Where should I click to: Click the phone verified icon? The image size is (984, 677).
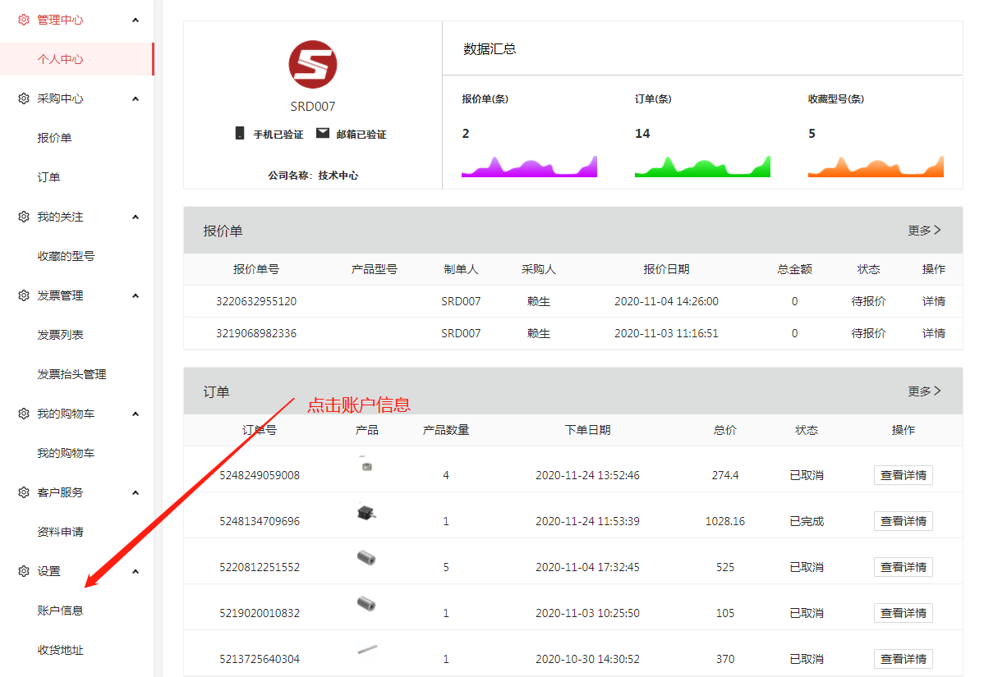click(x=240, y=133)
